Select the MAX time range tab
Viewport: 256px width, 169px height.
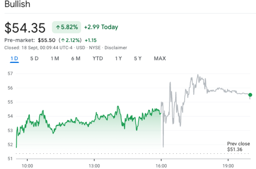[160, 58]
